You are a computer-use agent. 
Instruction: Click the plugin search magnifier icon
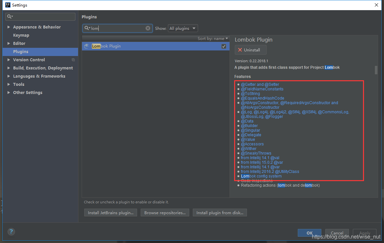(87, 28)
